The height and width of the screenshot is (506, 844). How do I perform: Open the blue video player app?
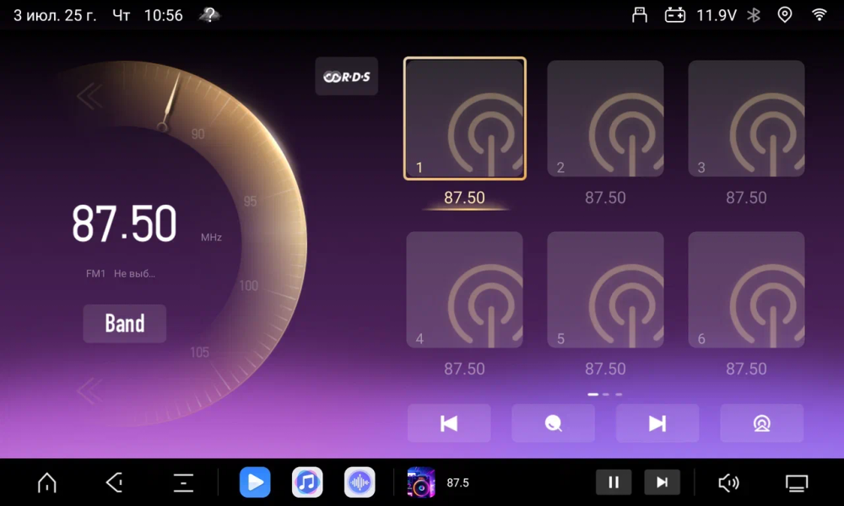point(255,482)
